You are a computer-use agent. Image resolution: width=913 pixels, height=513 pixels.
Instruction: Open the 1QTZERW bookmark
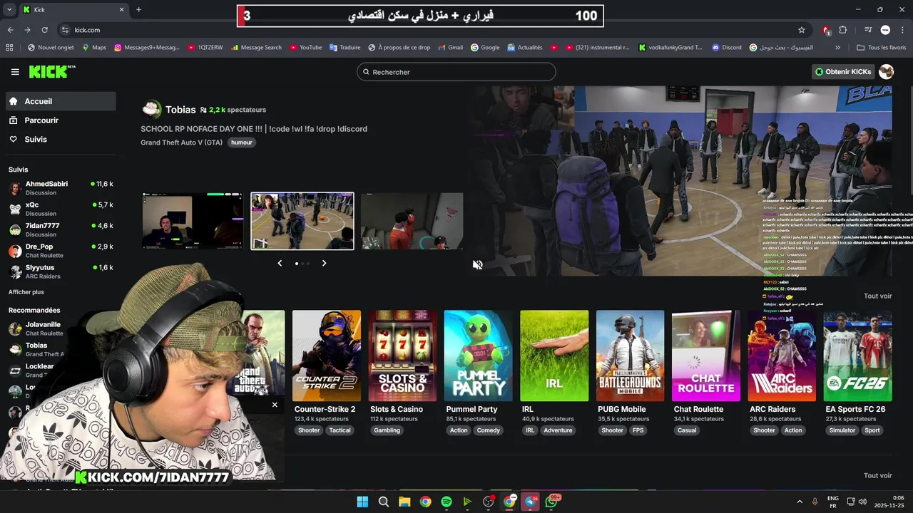(205, 48)
